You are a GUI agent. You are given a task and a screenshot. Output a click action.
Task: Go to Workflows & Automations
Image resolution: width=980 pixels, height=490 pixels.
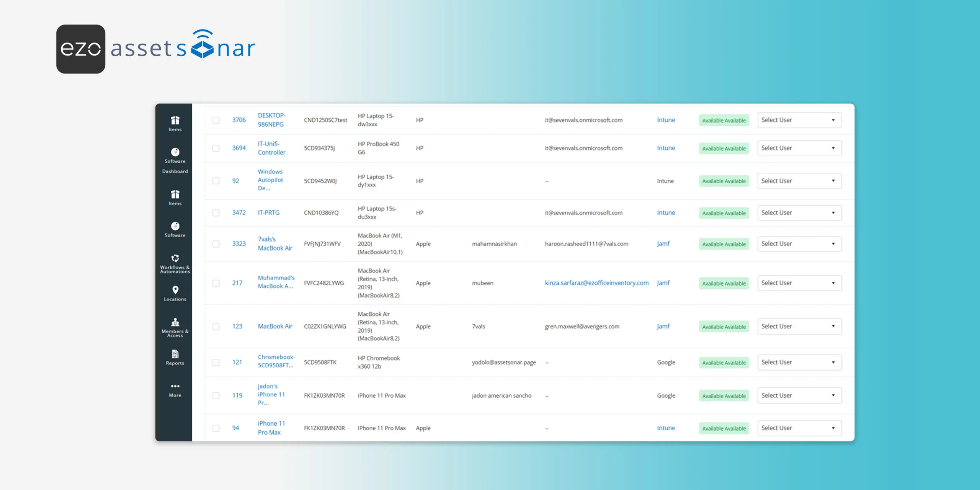[x=175, y=263]
